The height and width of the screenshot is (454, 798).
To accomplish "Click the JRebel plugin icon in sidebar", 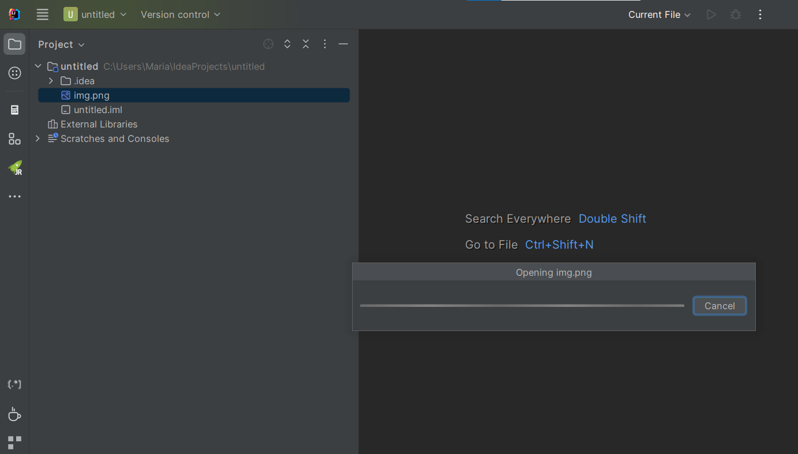I will (x=14, y=168).
